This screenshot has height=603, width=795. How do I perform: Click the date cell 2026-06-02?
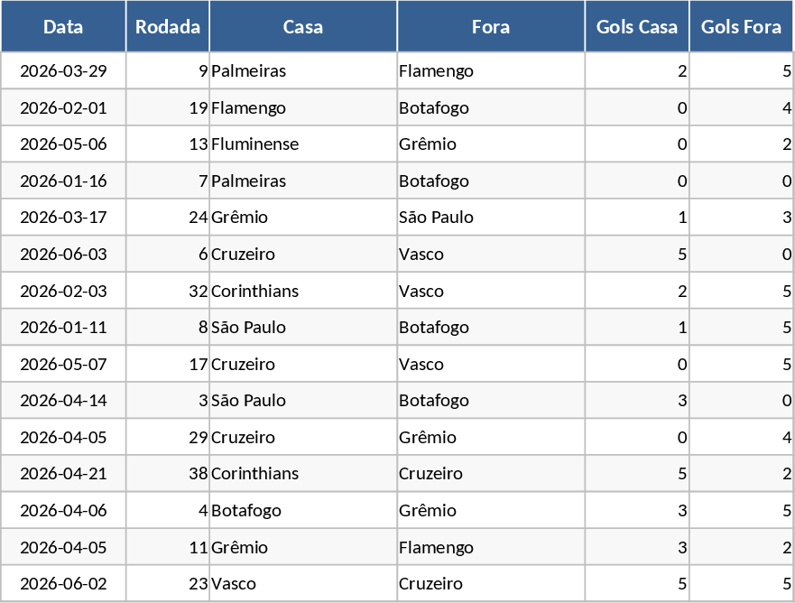pos(63,584)
